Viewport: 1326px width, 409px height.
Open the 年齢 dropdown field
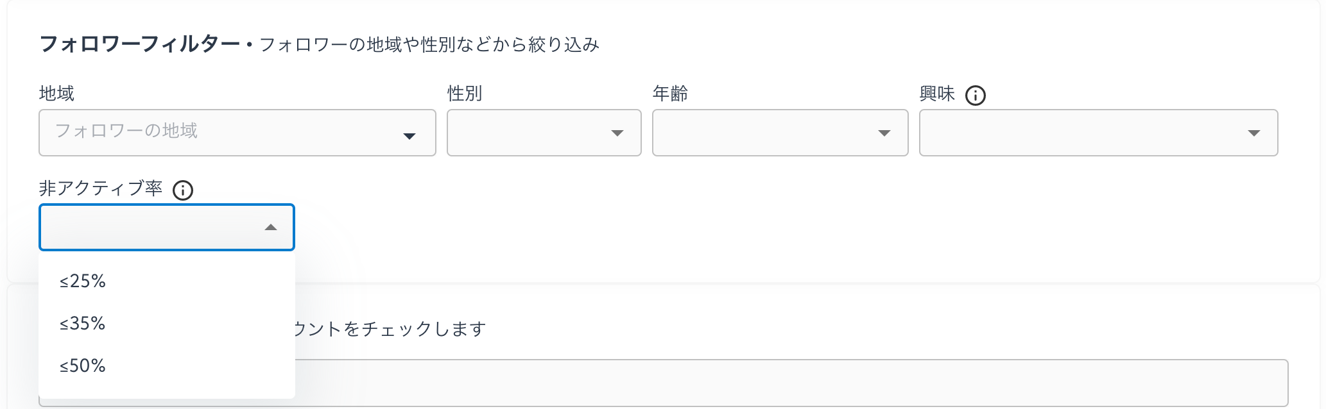click(x=764, y=133)
